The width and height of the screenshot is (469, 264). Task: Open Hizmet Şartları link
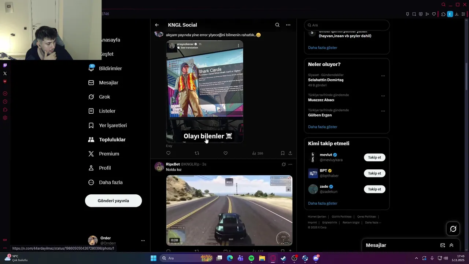click(317, 217)
